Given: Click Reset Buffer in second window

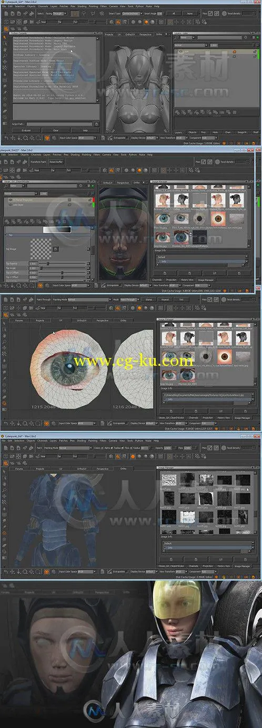Looking at the screenshot, I should click(x=56, y=162).
